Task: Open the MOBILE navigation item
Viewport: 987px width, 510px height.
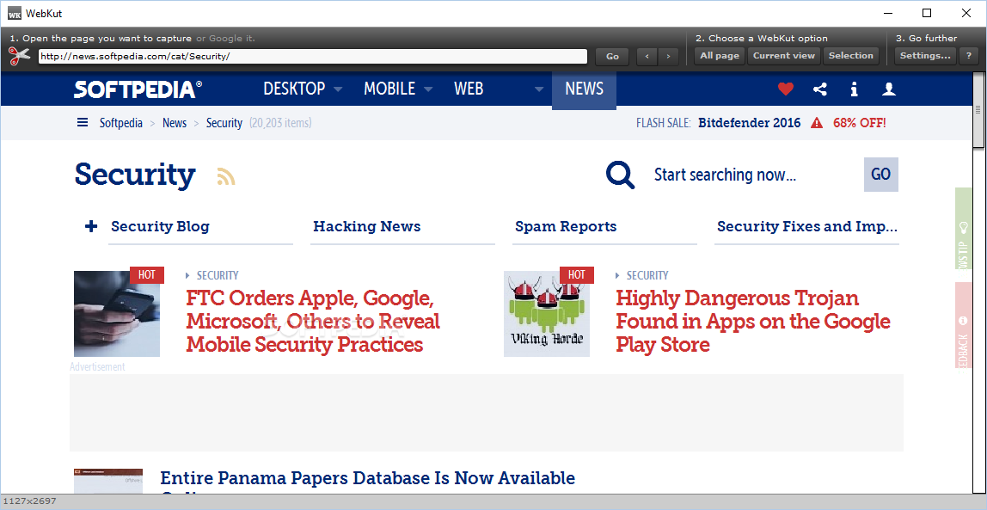Action: click(389, 89)
